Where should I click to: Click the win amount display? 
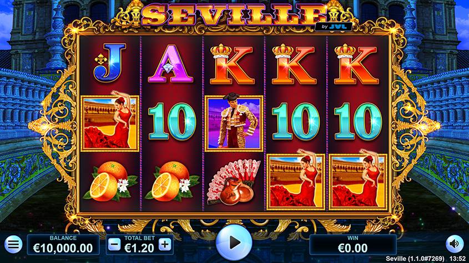point(352,245)
